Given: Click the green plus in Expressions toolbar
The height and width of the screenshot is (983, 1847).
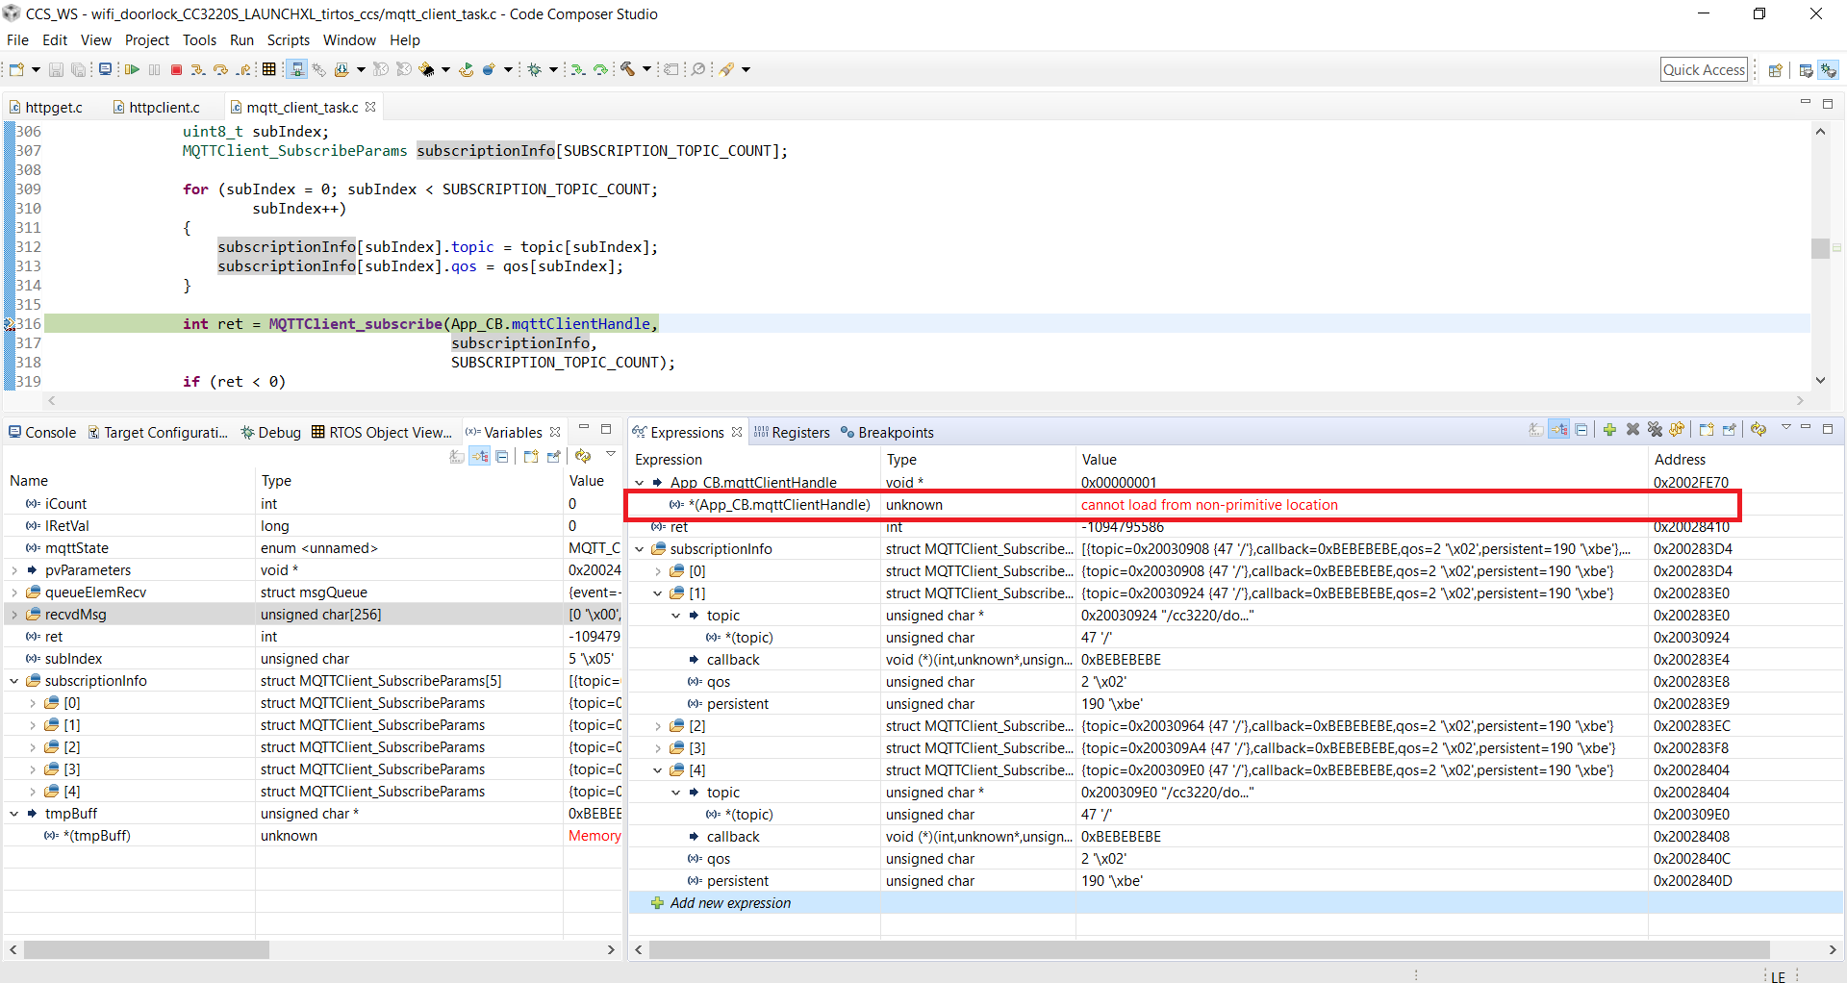Looking at the screenshot, I should [1609, 430].
